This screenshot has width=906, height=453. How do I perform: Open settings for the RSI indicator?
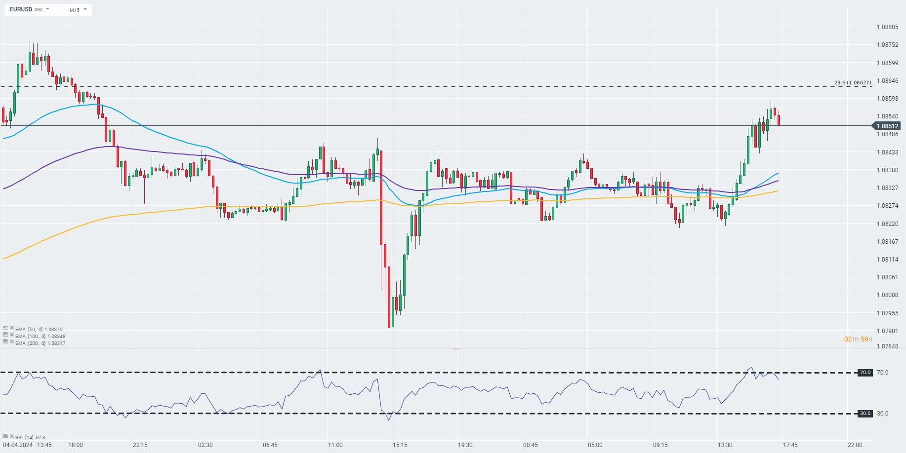click(x=5, y=436)
